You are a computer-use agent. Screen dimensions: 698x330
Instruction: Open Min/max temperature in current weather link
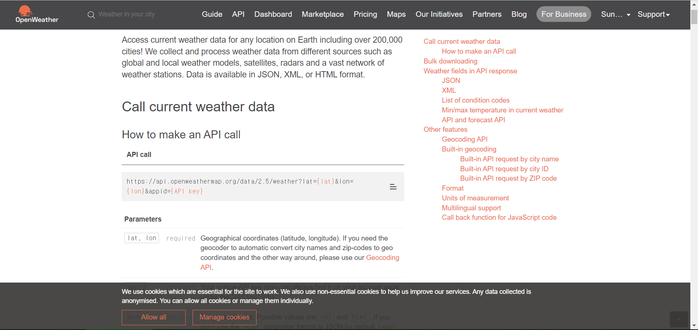click(x=502, y=110)
